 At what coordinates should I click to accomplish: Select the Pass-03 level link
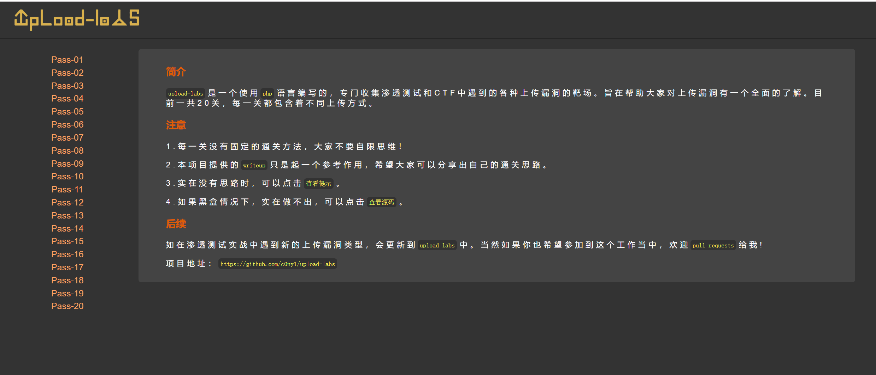[x=67, y=86]
